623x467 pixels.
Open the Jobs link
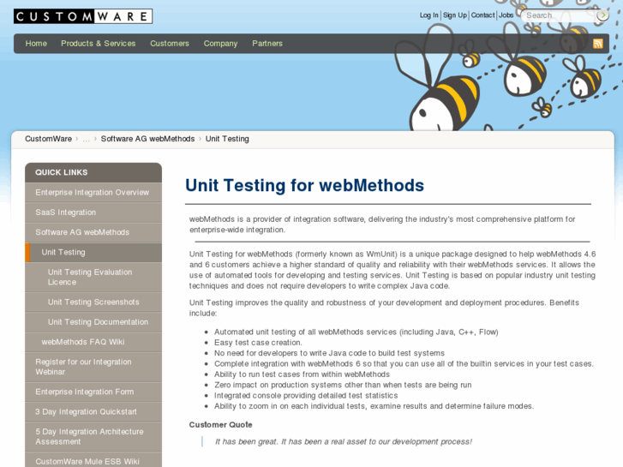[x=506, y=15]
